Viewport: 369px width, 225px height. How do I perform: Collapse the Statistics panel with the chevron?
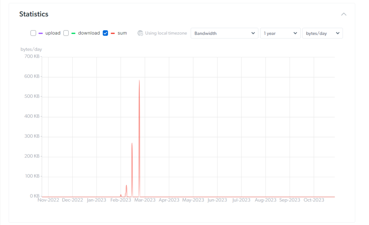click(344, 14)
